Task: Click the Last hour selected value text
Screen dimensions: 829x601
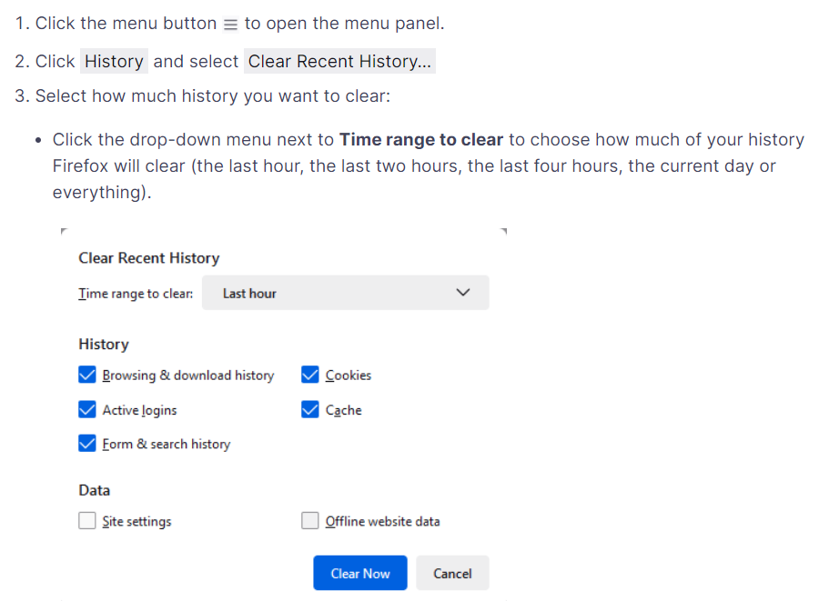Action: [249, 294]
